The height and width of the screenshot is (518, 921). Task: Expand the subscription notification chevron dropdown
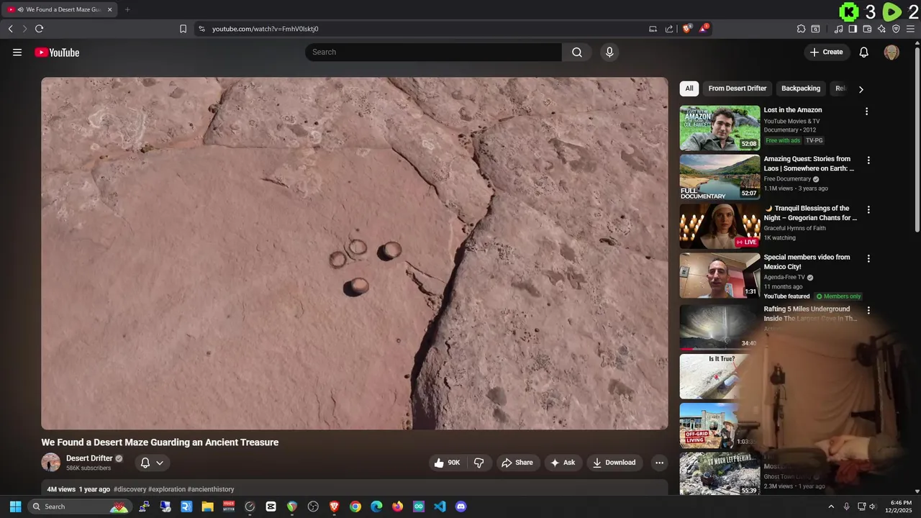[x=160, y=463]
